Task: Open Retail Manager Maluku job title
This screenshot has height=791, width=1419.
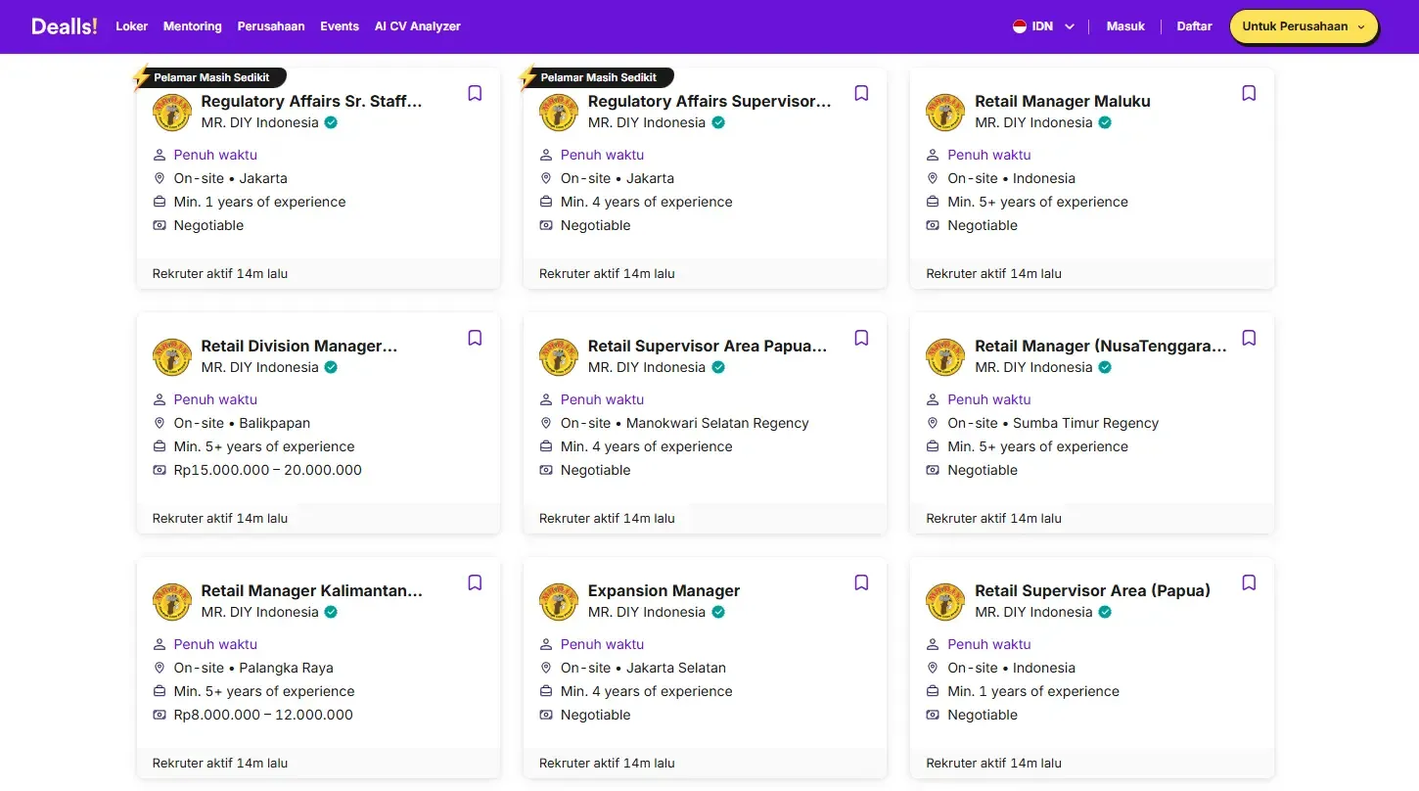Action: (x=1063, y=101)
